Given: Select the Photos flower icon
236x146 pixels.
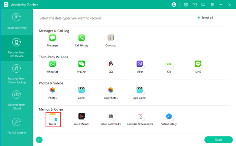Looking at the screenshot, I should 53,90.
